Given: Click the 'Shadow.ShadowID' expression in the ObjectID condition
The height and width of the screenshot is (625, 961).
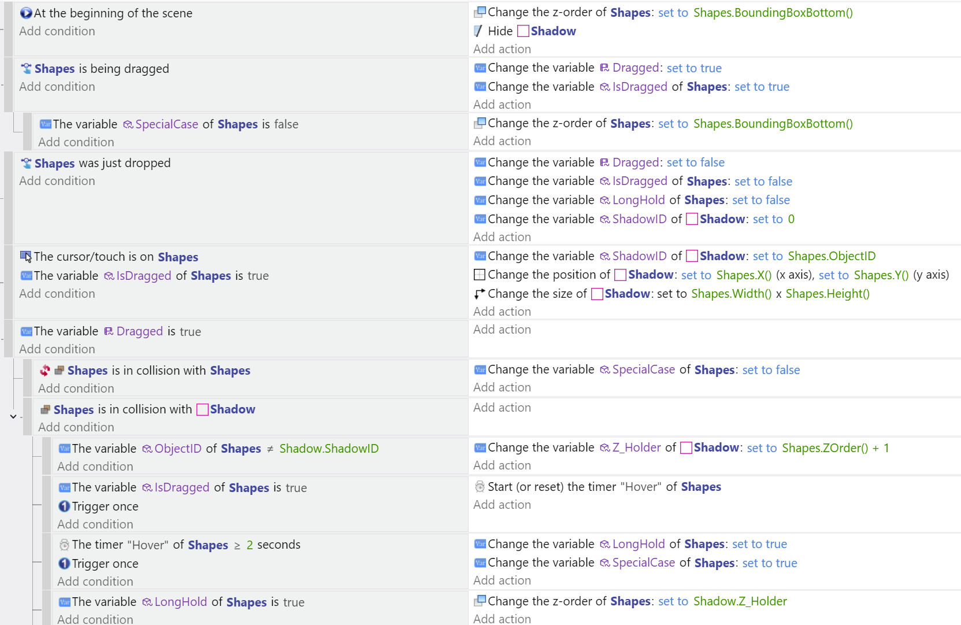Looking at the screenshot, I should (329, 449).
